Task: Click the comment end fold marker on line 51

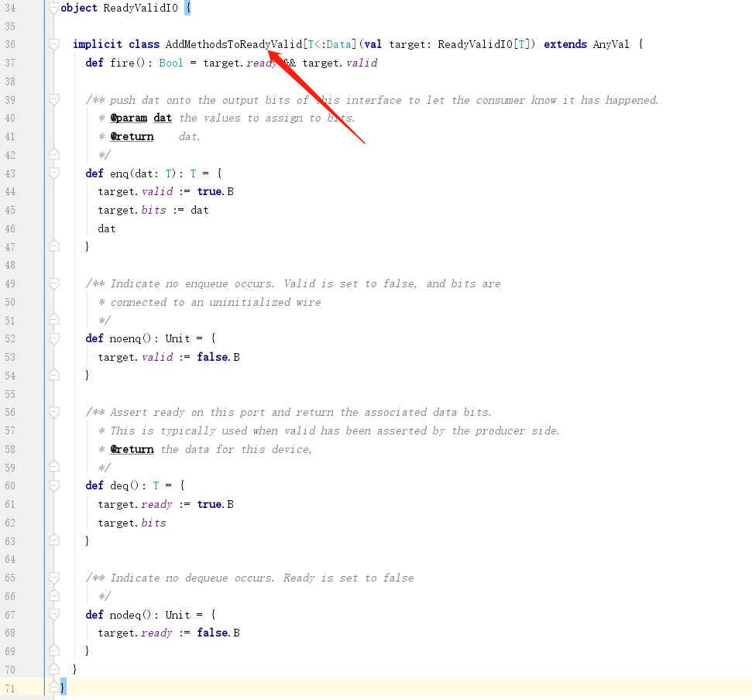Action: point(53,320)
